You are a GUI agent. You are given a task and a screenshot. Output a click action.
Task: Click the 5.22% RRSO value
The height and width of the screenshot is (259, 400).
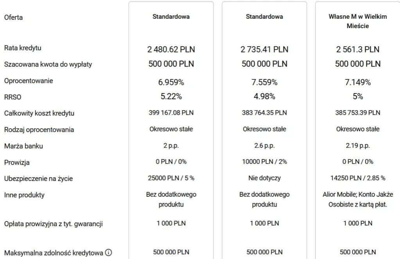(x=171, y=96)
